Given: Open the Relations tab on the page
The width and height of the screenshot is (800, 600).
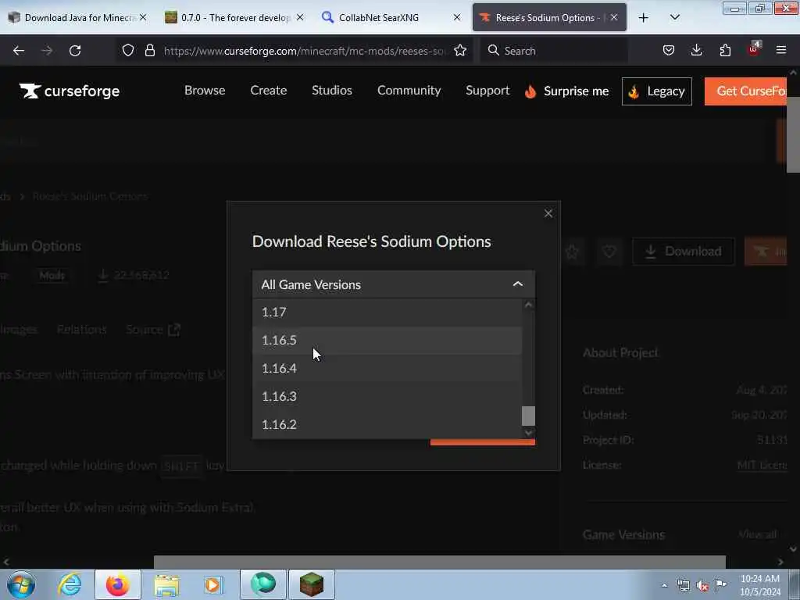Looking at the screenshot, I should tap(81, 330).
